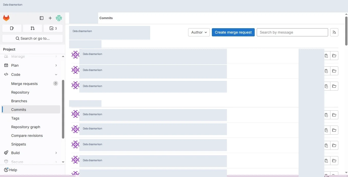Open the user avatar menu
This screenshot has height=177, width=348.
click(x=59, y=18)
